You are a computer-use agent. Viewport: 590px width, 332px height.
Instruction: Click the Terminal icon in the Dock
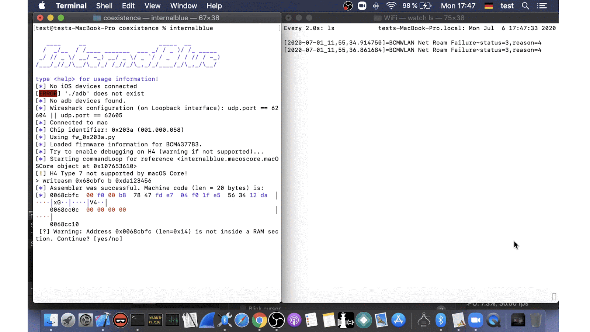[138, 320]
